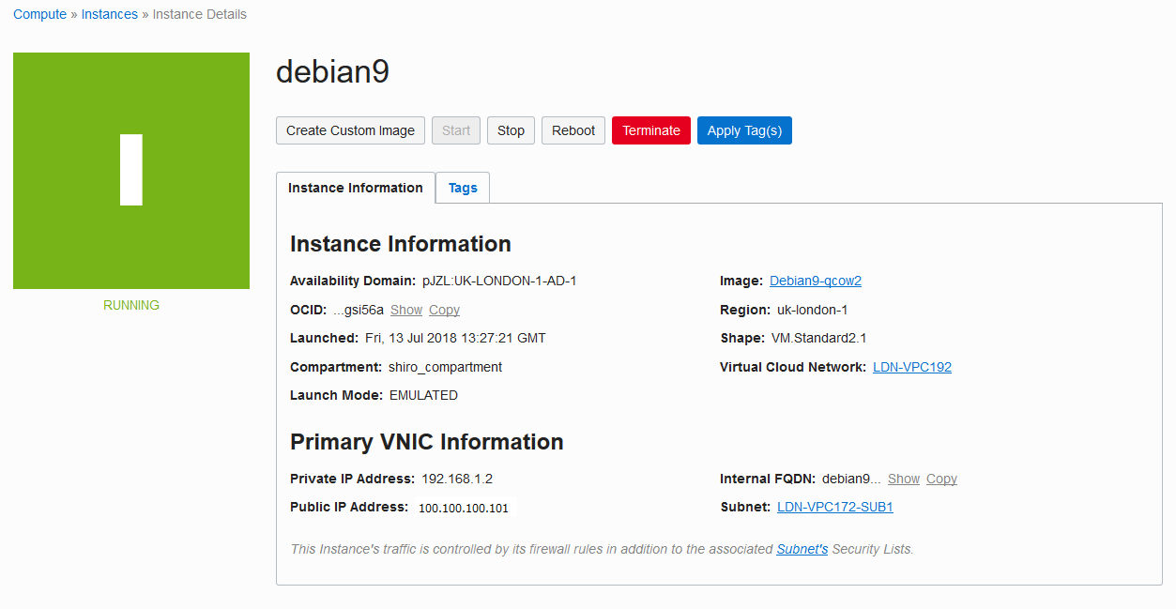Click Create Custom Image button

tap(350, 130)
